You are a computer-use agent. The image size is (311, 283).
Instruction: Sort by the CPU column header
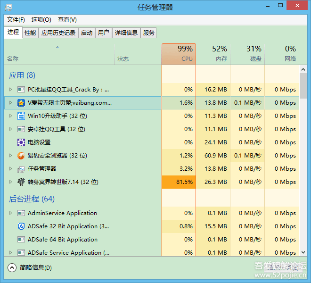(x=179, y=54)
